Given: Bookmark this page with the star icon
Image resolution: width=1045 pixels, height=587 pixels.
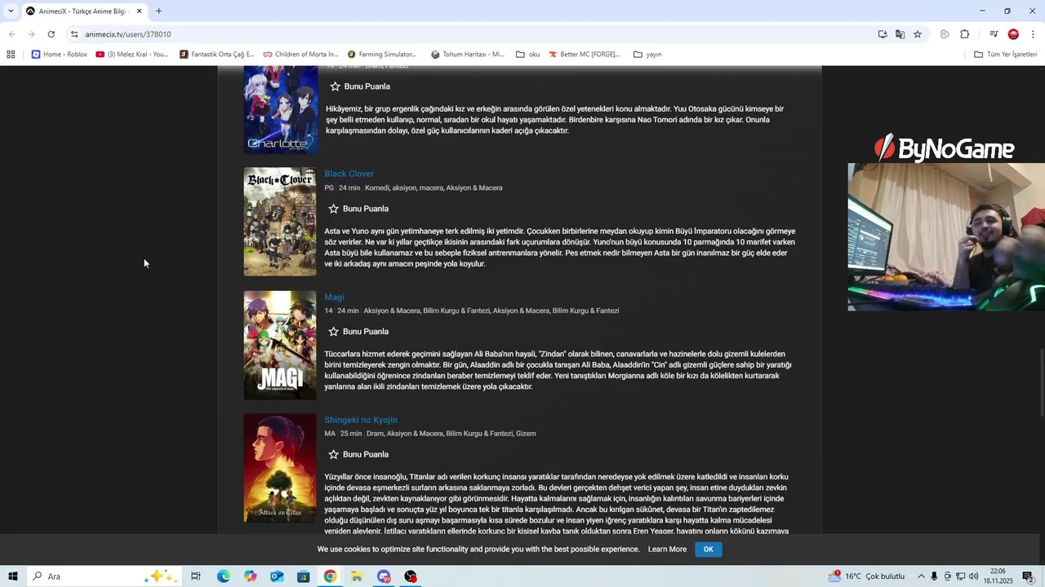Looking at the screenshot, I should (918, 34).
